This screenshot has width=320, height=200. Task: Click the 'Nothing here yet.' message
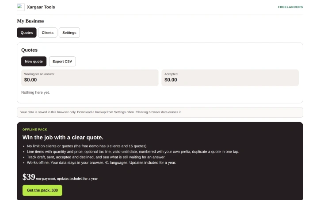[35, 92]
